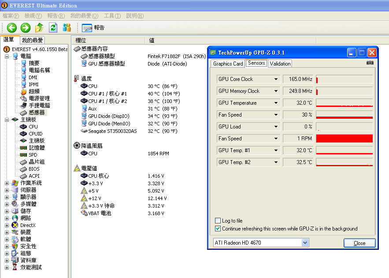Click the GPU Temperature graph
This screenshot has width=389, height=278.
click(x=345, y=103)
